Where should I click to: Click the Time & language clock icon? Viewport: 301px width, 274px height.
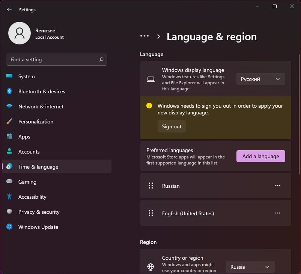[x=9, y=166]
